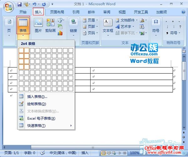Insert the colon special symbol
This screenshot has width=188, height=157.
point(174,27)
